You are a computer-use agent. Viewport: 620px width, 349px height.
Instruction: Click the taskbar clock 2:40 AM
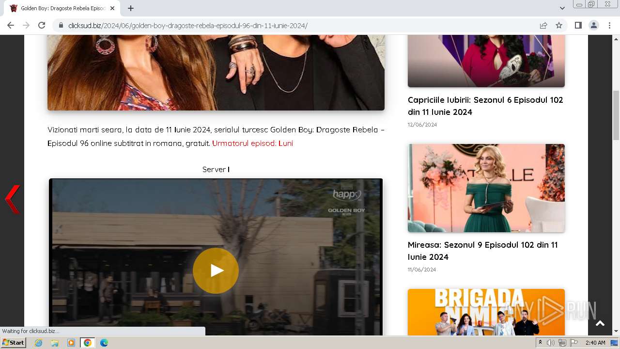595,343
